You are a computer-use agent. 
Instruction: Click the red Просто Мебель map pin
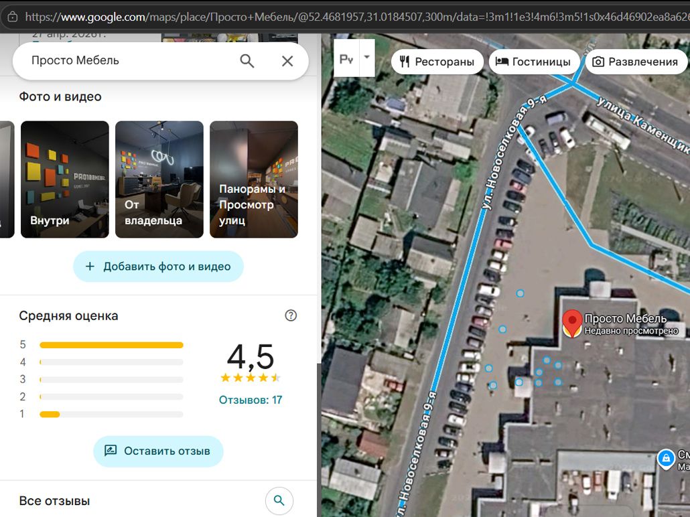click(572, 323)
